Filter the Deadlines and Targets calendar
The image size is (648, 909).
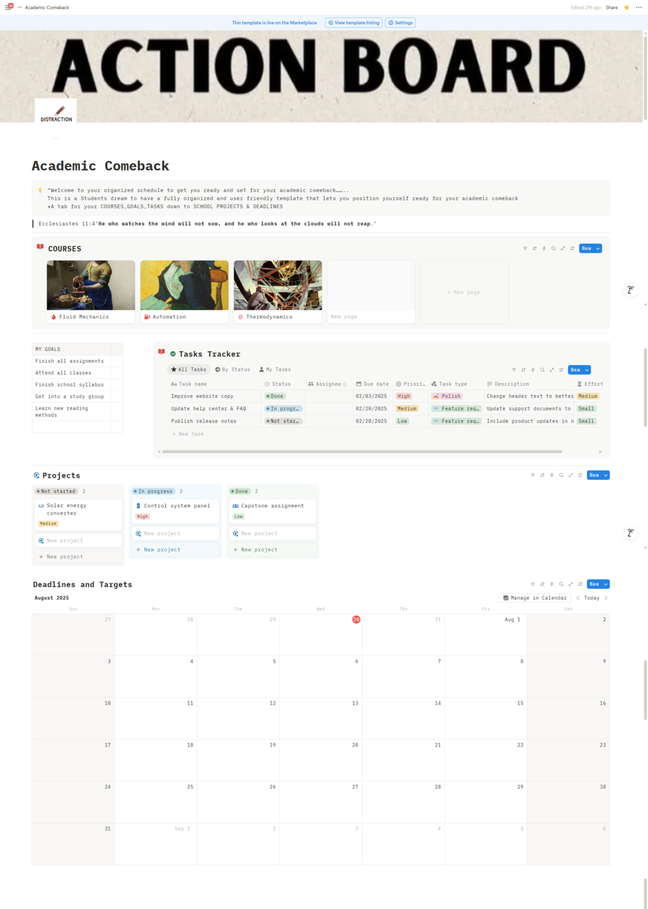click(x=533, y=584)
